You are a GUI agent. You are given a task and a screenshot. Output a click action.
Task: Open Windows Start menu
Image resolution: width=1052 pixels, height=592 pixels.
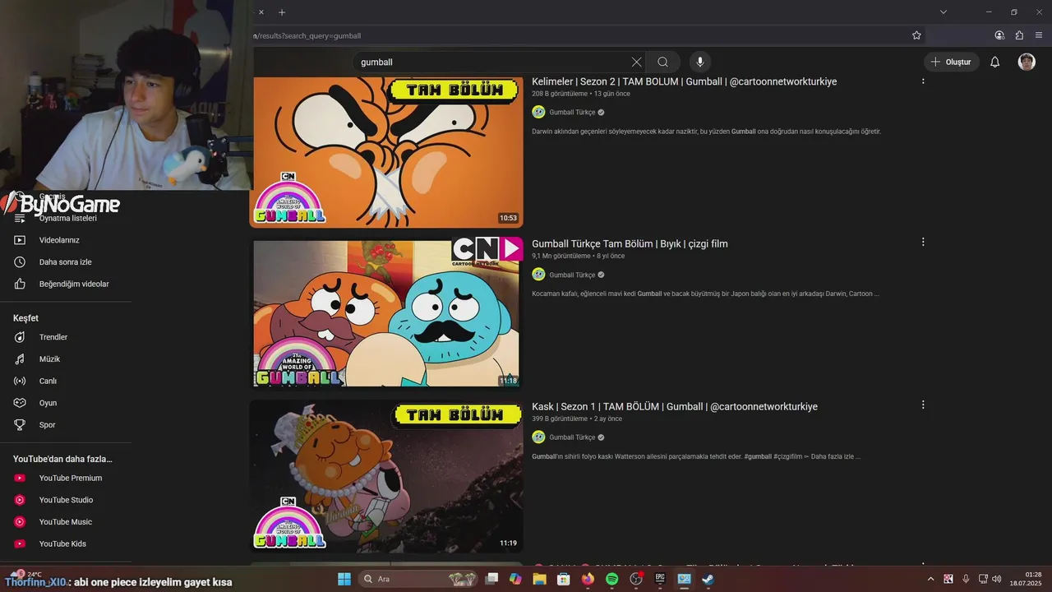344,579
